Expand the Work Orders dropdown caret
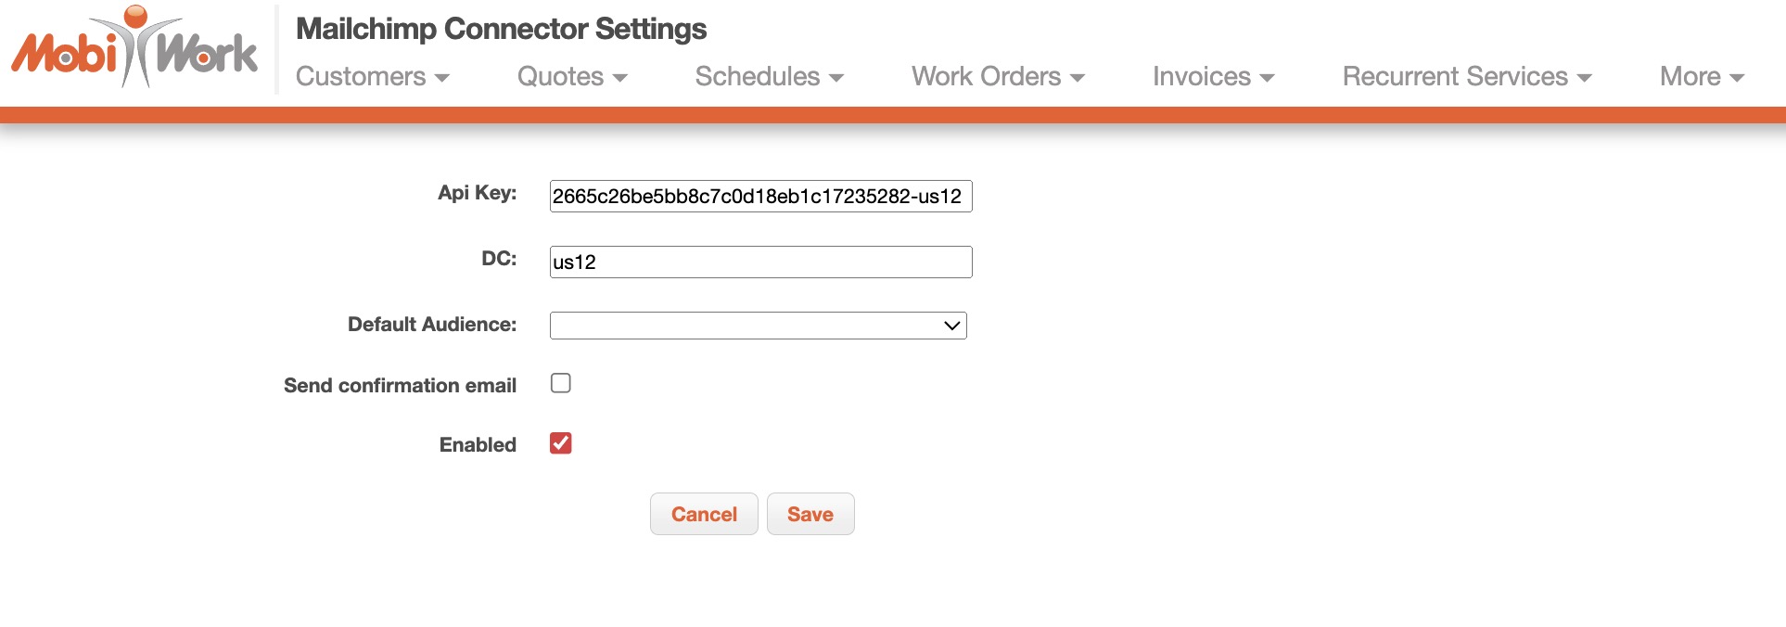Screen dimensions: 1786x627 tap(1078, 78)
